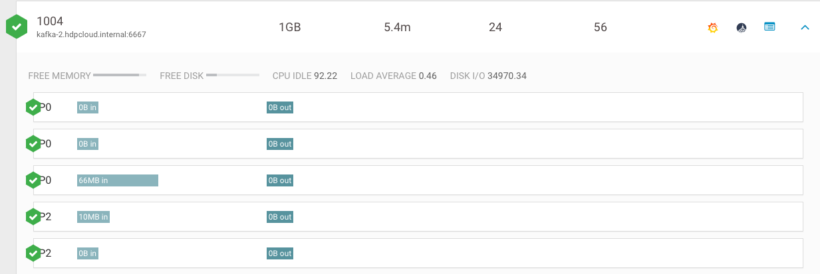
Task: Open the kafka-2.hdpcloud.internal:6667 host link
Action: coord(91,34)
